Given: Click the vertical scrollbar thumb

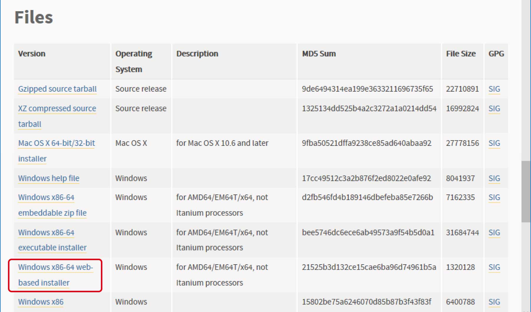Looking at the screenshot, I should click(x=526, y=192).
